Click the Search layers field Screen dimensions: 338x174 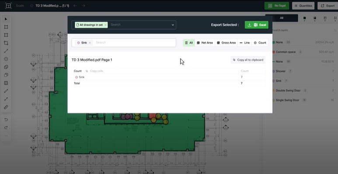pos(302,30)
